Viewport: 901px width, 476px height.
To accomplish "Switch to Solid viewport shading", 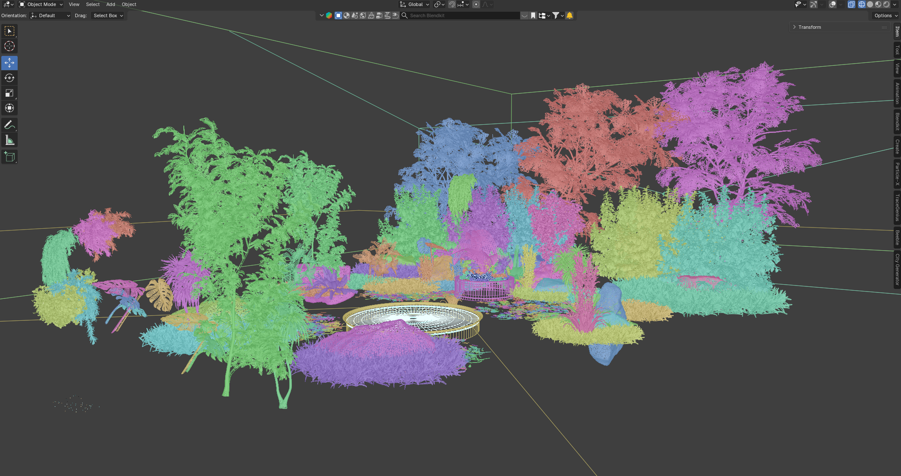I will click(870, 4).
